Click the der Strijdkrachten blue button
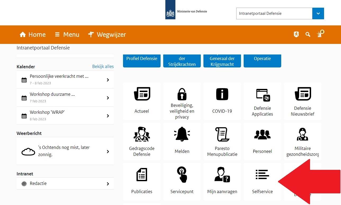This screenshot has height=205, width=341. tap(182, 61)
